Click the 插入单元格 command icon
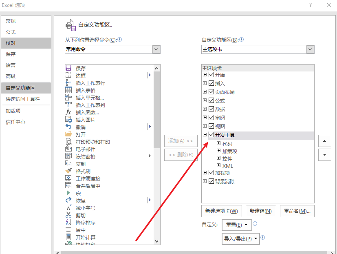The image size is (337, 254). (x=68, y=97)
